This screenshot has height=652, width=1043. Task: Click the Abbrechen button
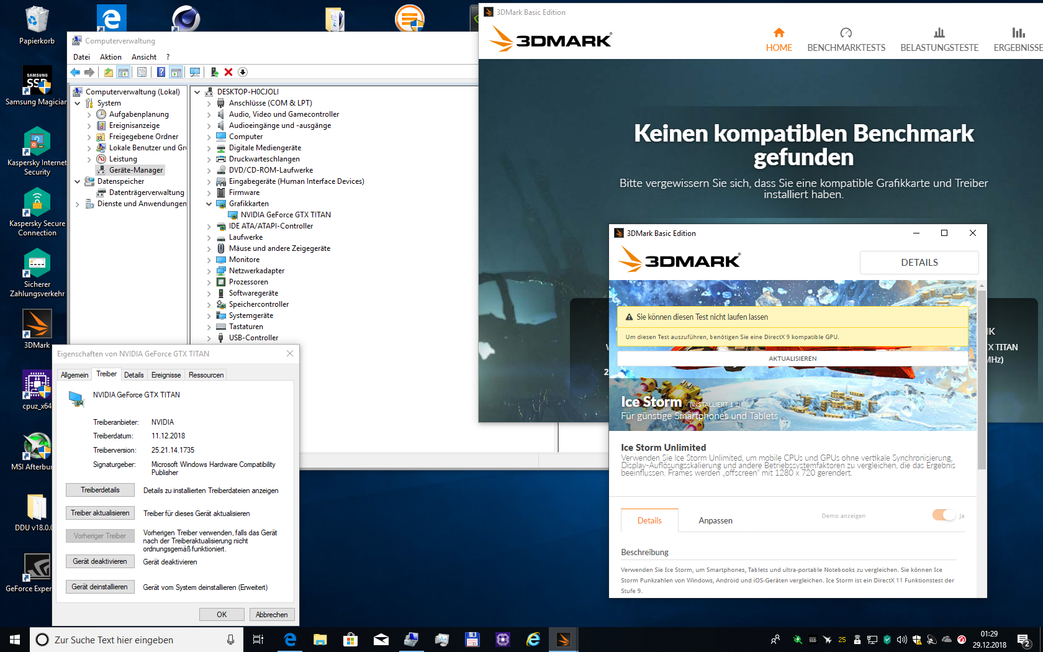click(x=272, y=615)
